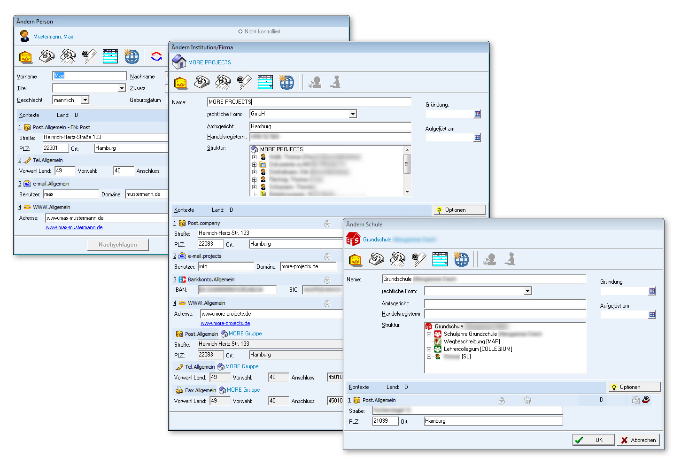Select Schuljahre Grundschule in the Struktur tree

pos(470,334)
